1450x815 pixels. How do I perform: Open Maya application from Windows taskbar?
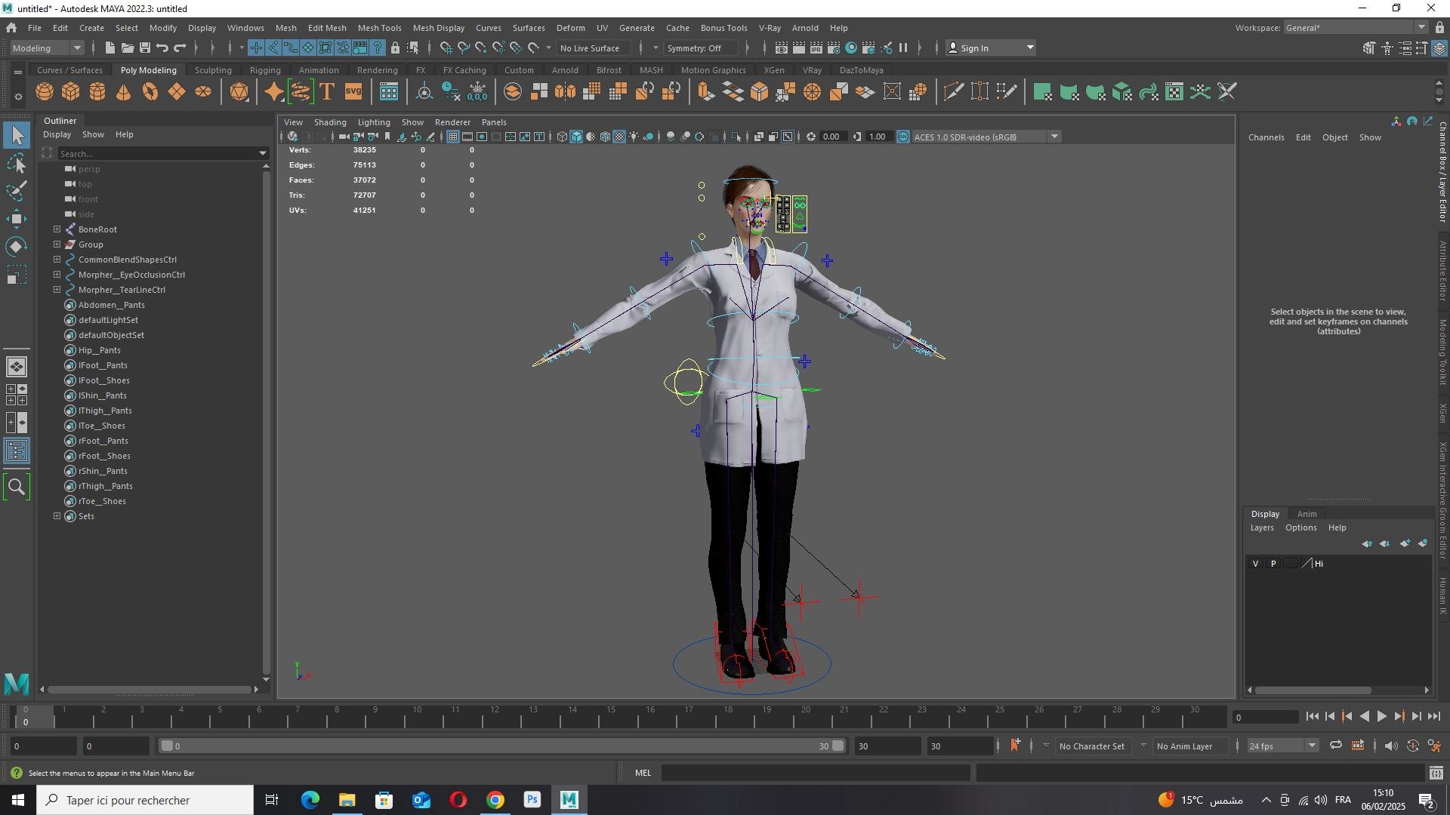[x=569, y=800]
